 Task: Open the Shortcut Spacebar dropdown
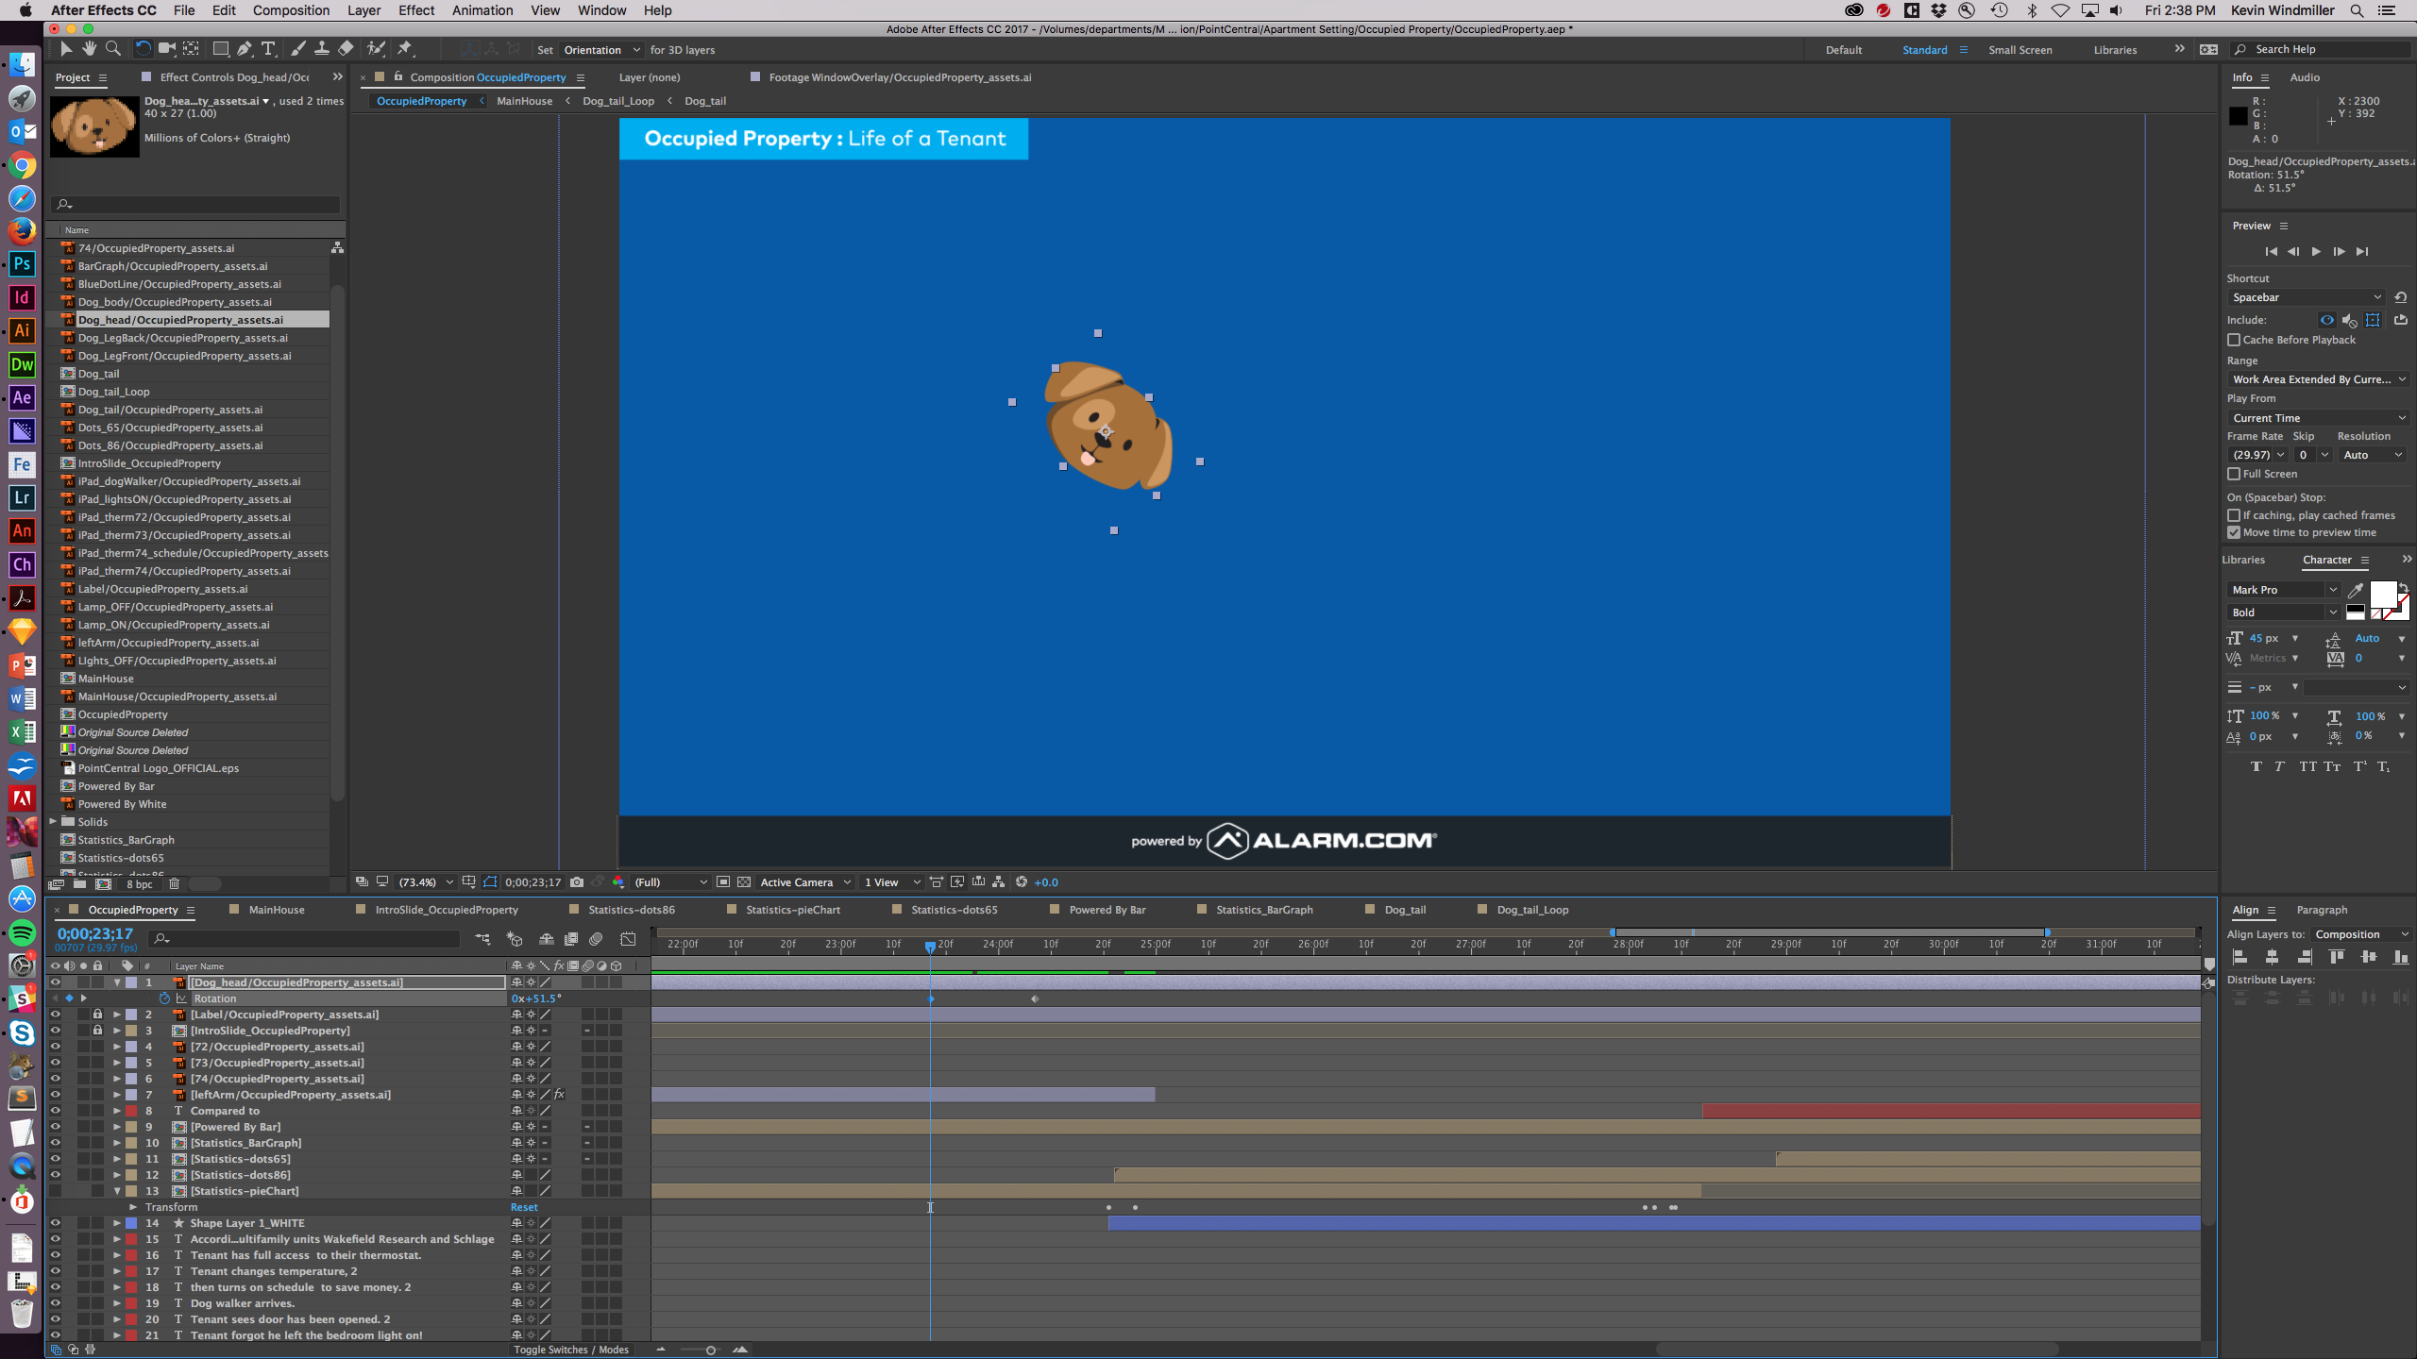[x=2306, y=297]
